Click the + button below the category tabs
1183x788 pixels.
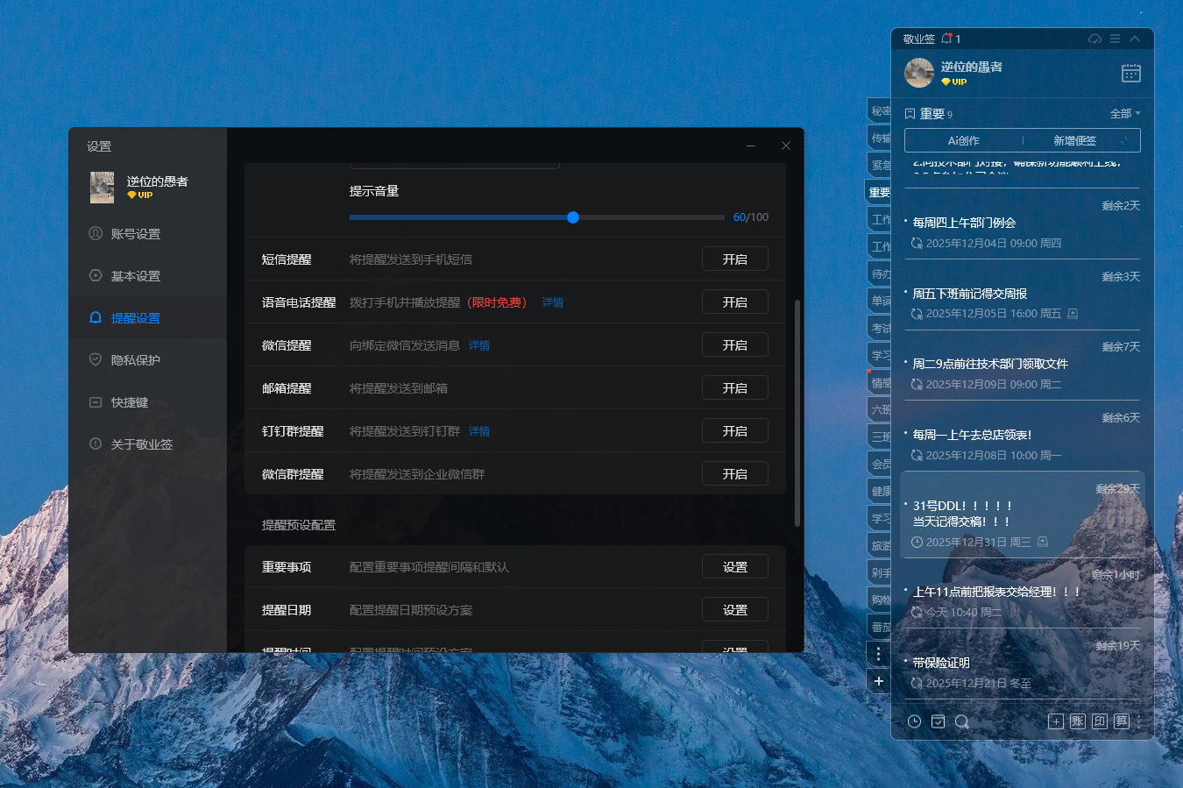[x=878, y=680]
